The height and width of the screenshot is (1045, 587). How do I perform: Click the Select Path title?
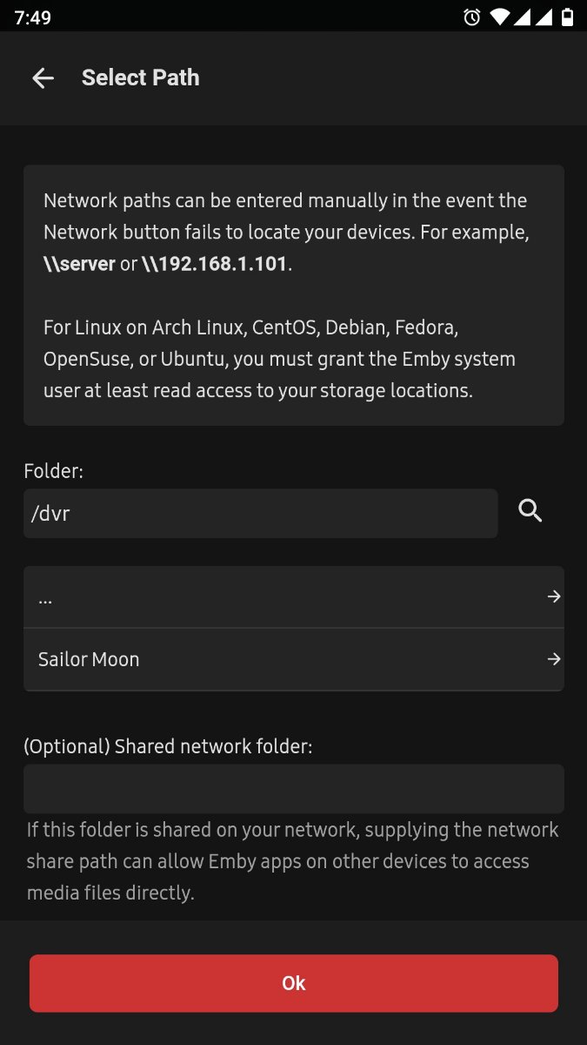pyautogui.click(x=140, y=78)
